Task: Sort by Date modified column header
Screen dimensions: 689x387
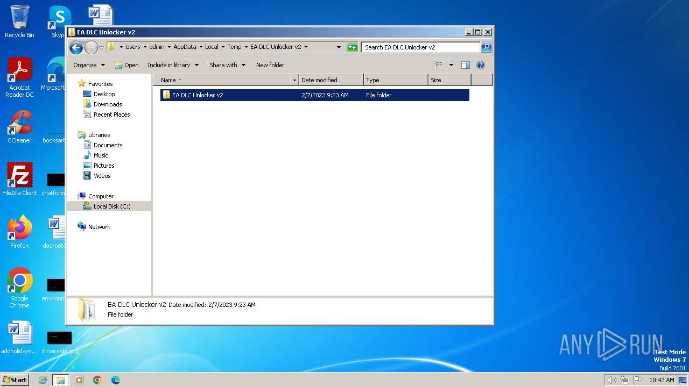Action: coord(331,80)
